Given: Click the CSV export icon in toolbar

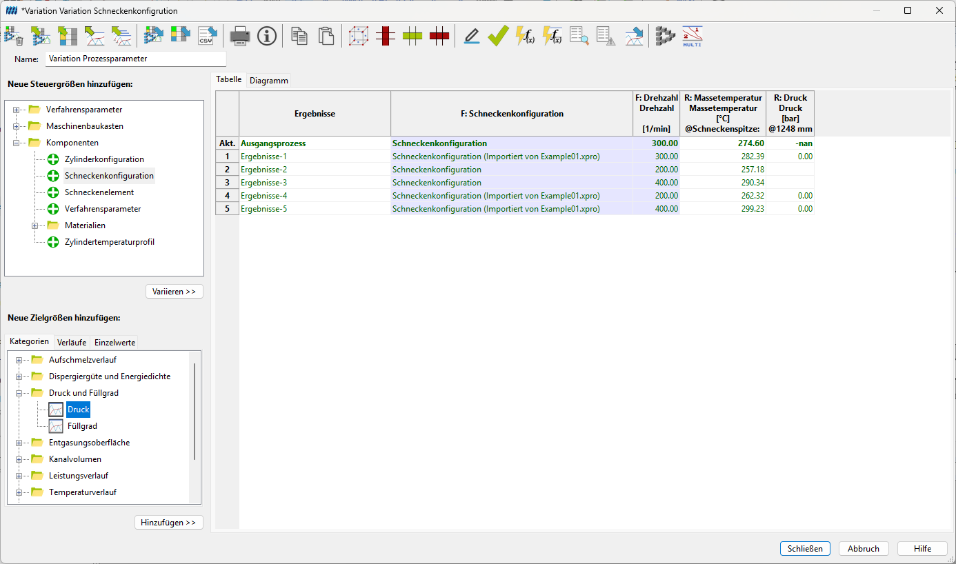Looking at the screenshot, I should [x=207, y=36].
